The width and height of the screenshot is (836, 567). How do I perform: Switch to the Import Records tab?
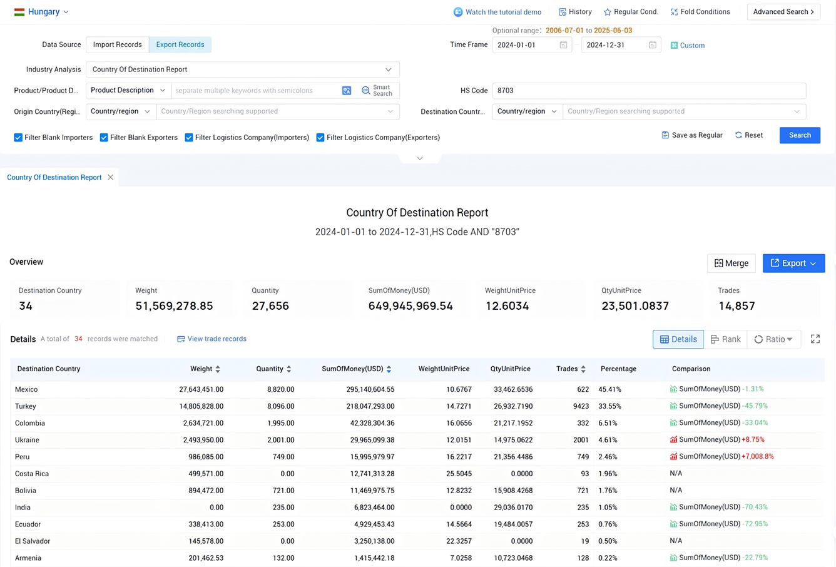click(x=117, y=44)
